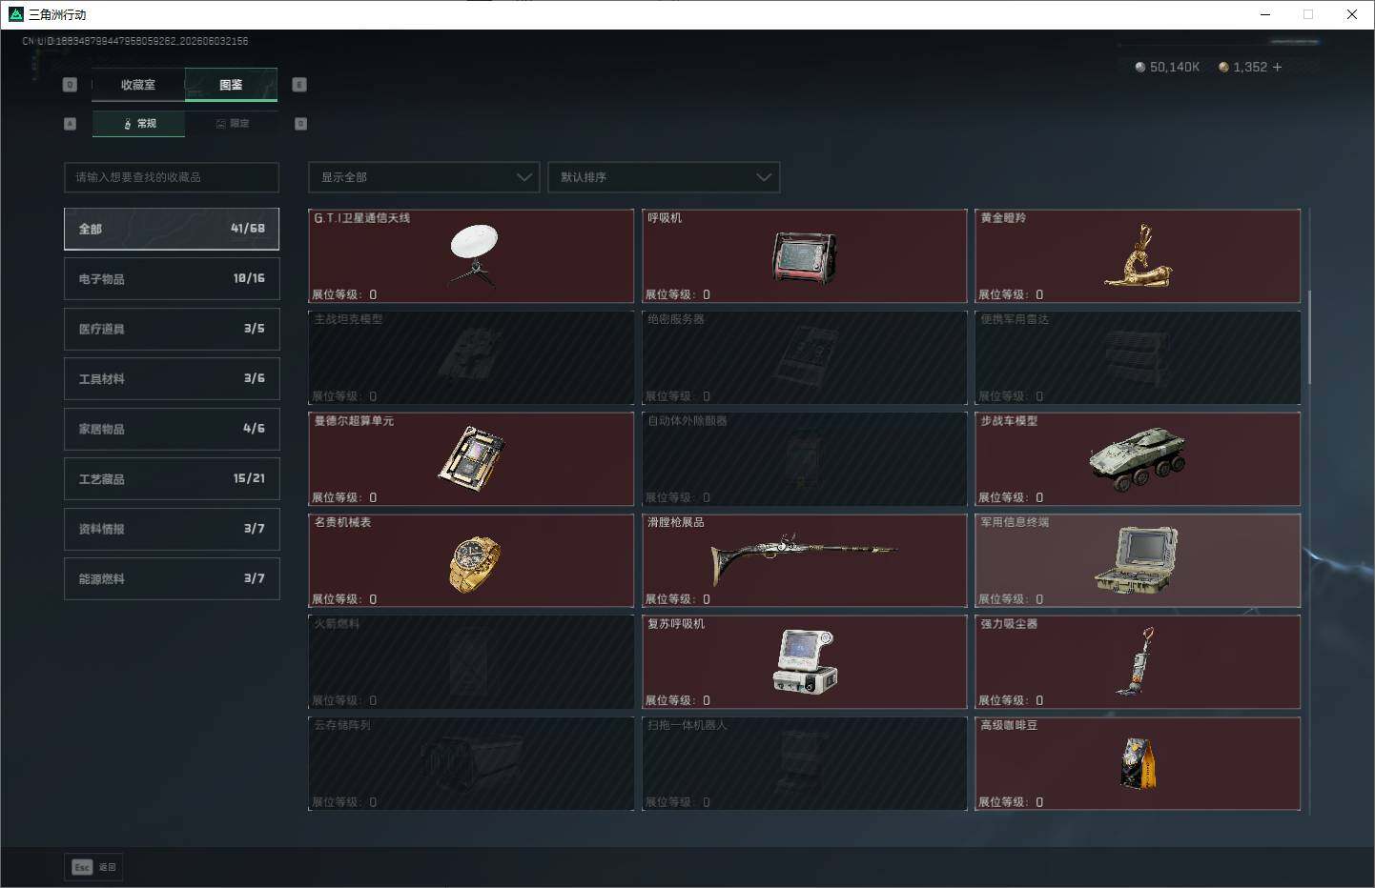Select the 医疗道具 category
The image size is (1375, 888).
(172, 329)
